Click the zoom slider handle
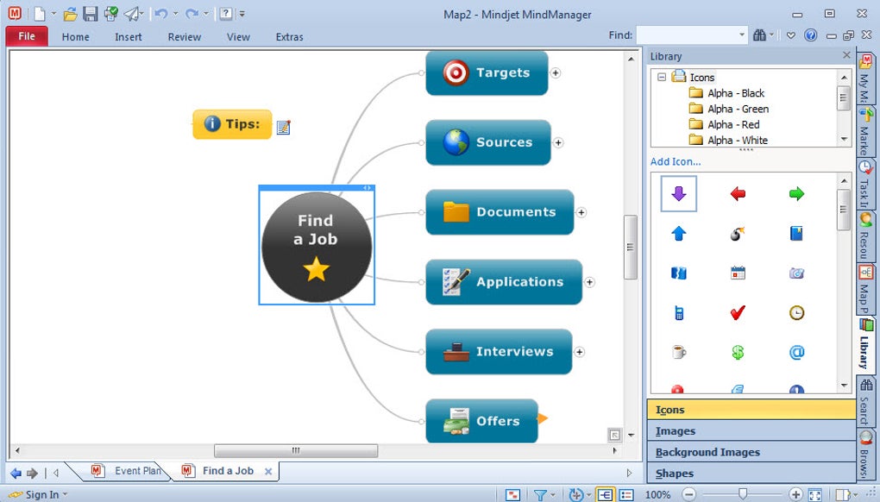Image resolution: width=880 pixels, height=502 pixels. tap(743, 494)
